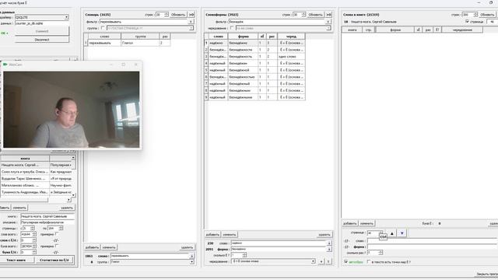Toggle 'в тексте есть точки над Ё' checkbox
Screen dimensions: 498x280
coord(369,262)
